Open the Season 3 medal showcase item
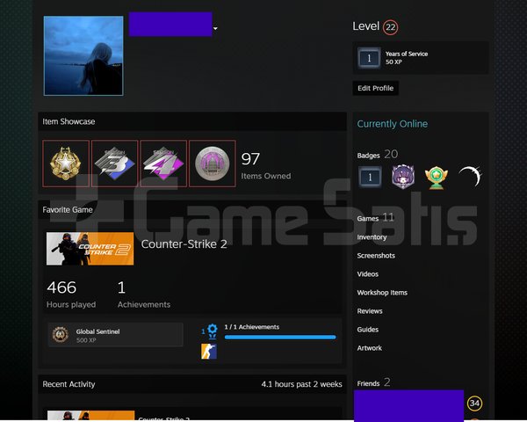Image resolution: width=527 pixels, height=422 pixels. click(114, 164)
